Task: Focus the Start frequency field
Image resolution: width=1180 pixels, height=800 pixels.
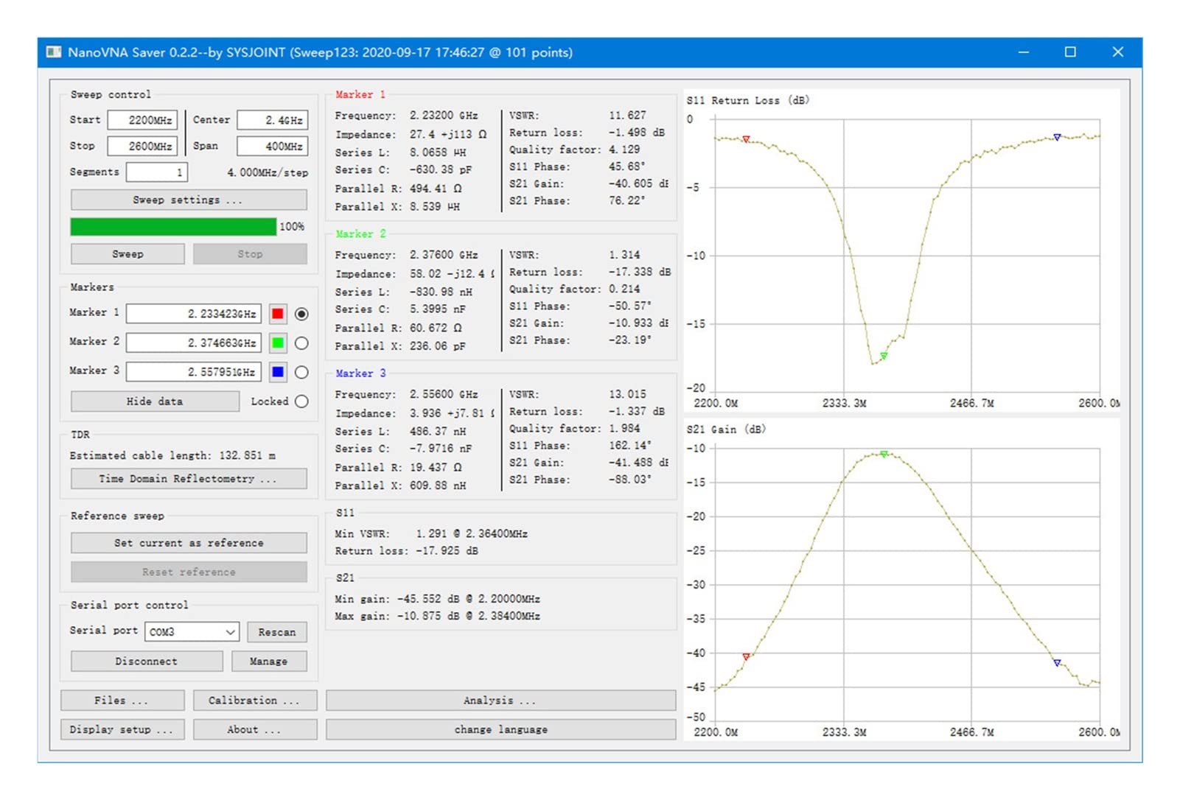Action: (x=142, y=120)
